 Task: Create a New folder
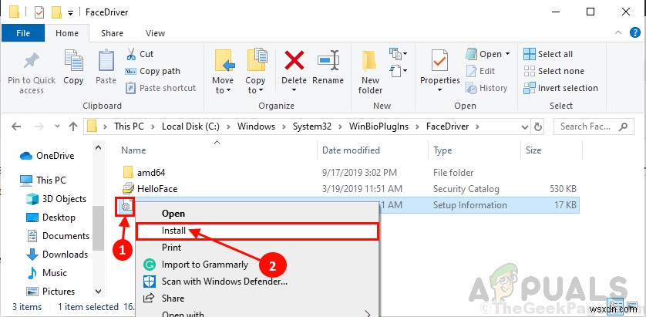(370, 73)
